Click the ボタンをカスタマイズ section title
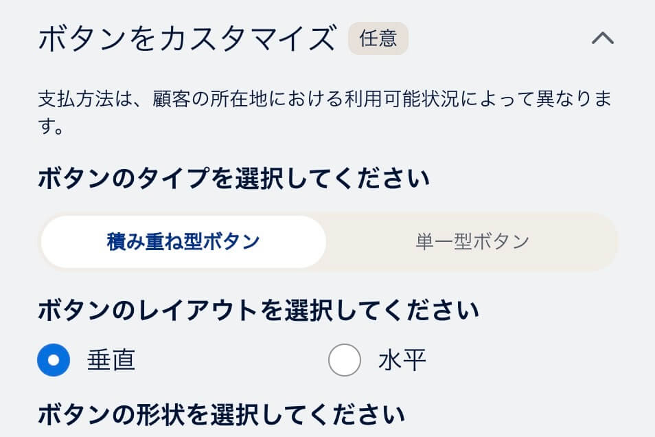Viewport: 655px width, 437px height. point(187,38)
